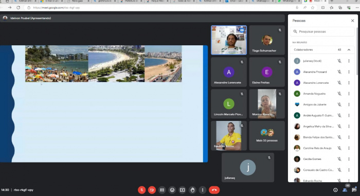This screenshot has height=196, width=360.
Task: Toggle the camera button in call controls
Action: click(x=152, y=190)
